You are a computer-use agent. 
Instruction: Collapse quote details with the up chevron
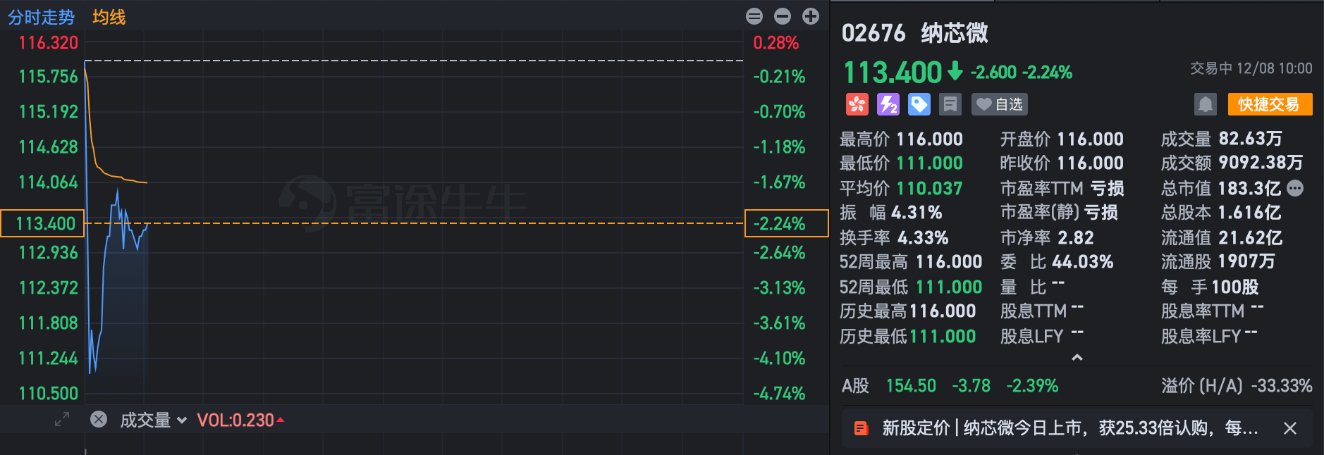coord(1077,357)
